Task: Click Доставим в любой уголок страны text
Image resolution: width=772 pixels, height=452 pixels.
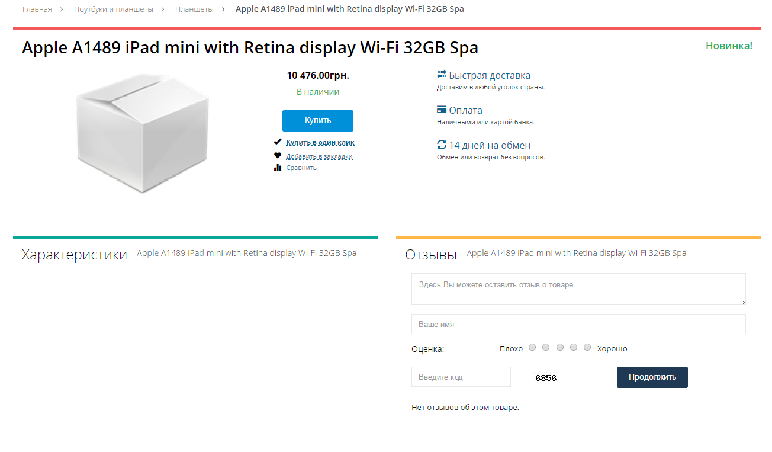Action: point(491,87)
